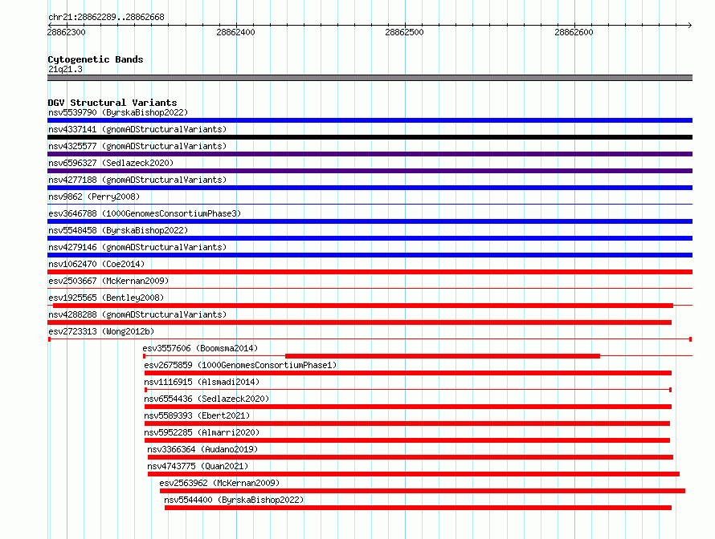Click the purple bar under nsv4325577

[x=370, y=154]
